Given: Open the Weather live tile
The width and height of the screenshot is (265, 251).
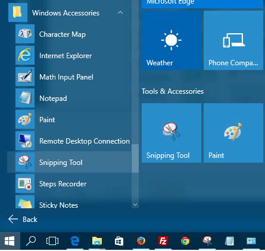Looking at the screenshot, I should 172,40.
